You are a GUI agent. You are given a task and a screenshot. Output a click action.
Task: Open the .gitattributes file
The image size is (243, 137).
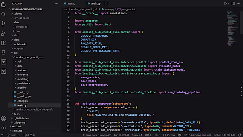click(22, 118)
